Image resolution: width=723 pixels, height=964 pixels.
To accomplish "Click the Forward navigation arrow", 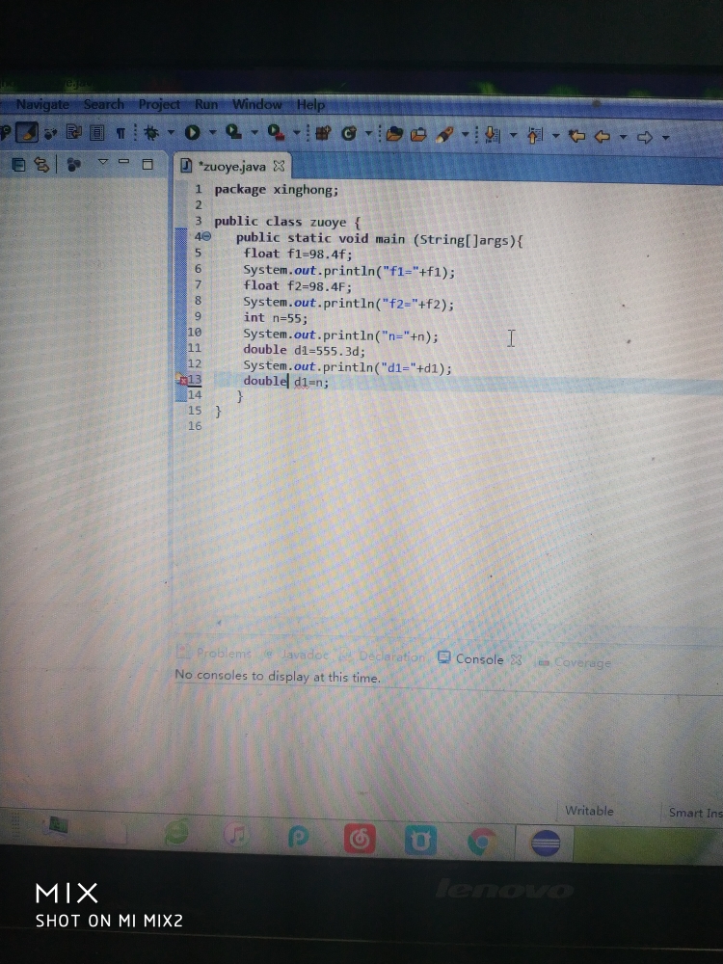I will coord(644,138).
